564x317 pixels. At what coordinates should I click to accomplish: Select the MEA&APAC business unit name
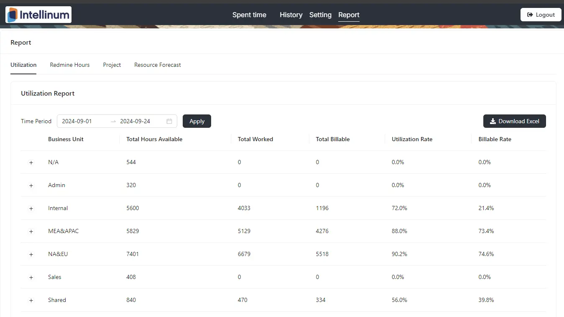(x=64, y=231)
